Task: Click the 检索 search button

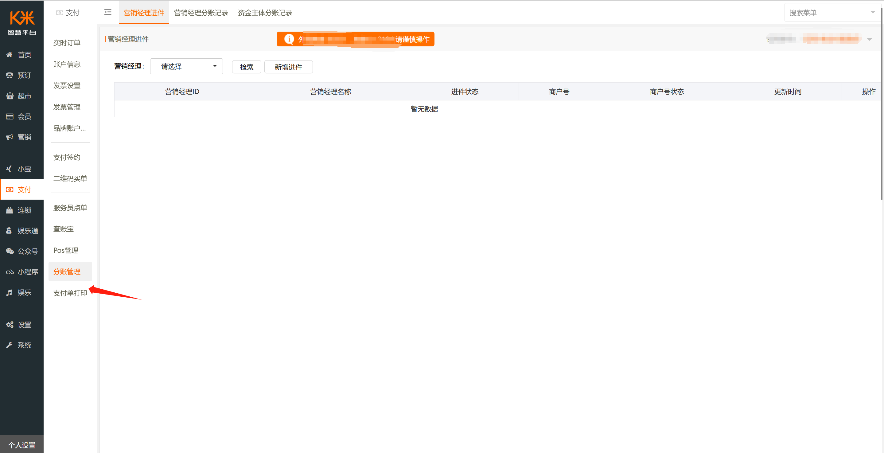Action: tap(247, 67)
